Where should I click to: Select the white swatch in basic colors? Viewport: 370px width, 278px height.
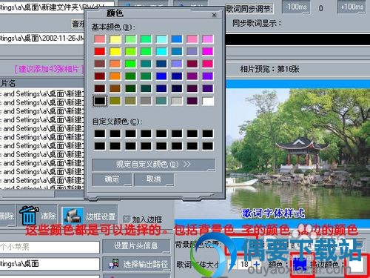pos(208,101)
